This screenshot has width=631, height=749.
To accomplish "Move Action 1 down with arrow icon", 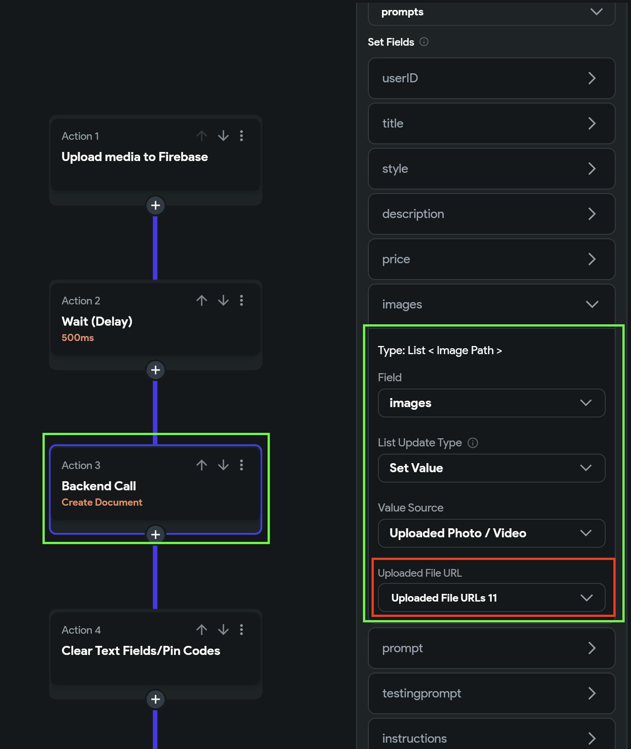I will (x=223, y=136).
